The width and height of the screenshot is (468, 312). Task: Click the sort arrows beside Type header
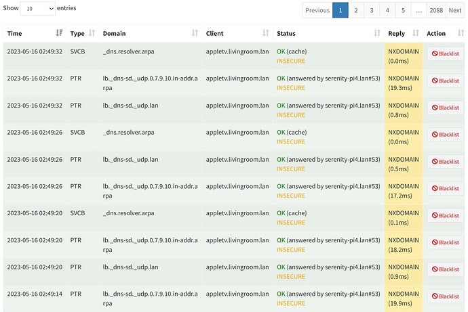coord(90,33)
